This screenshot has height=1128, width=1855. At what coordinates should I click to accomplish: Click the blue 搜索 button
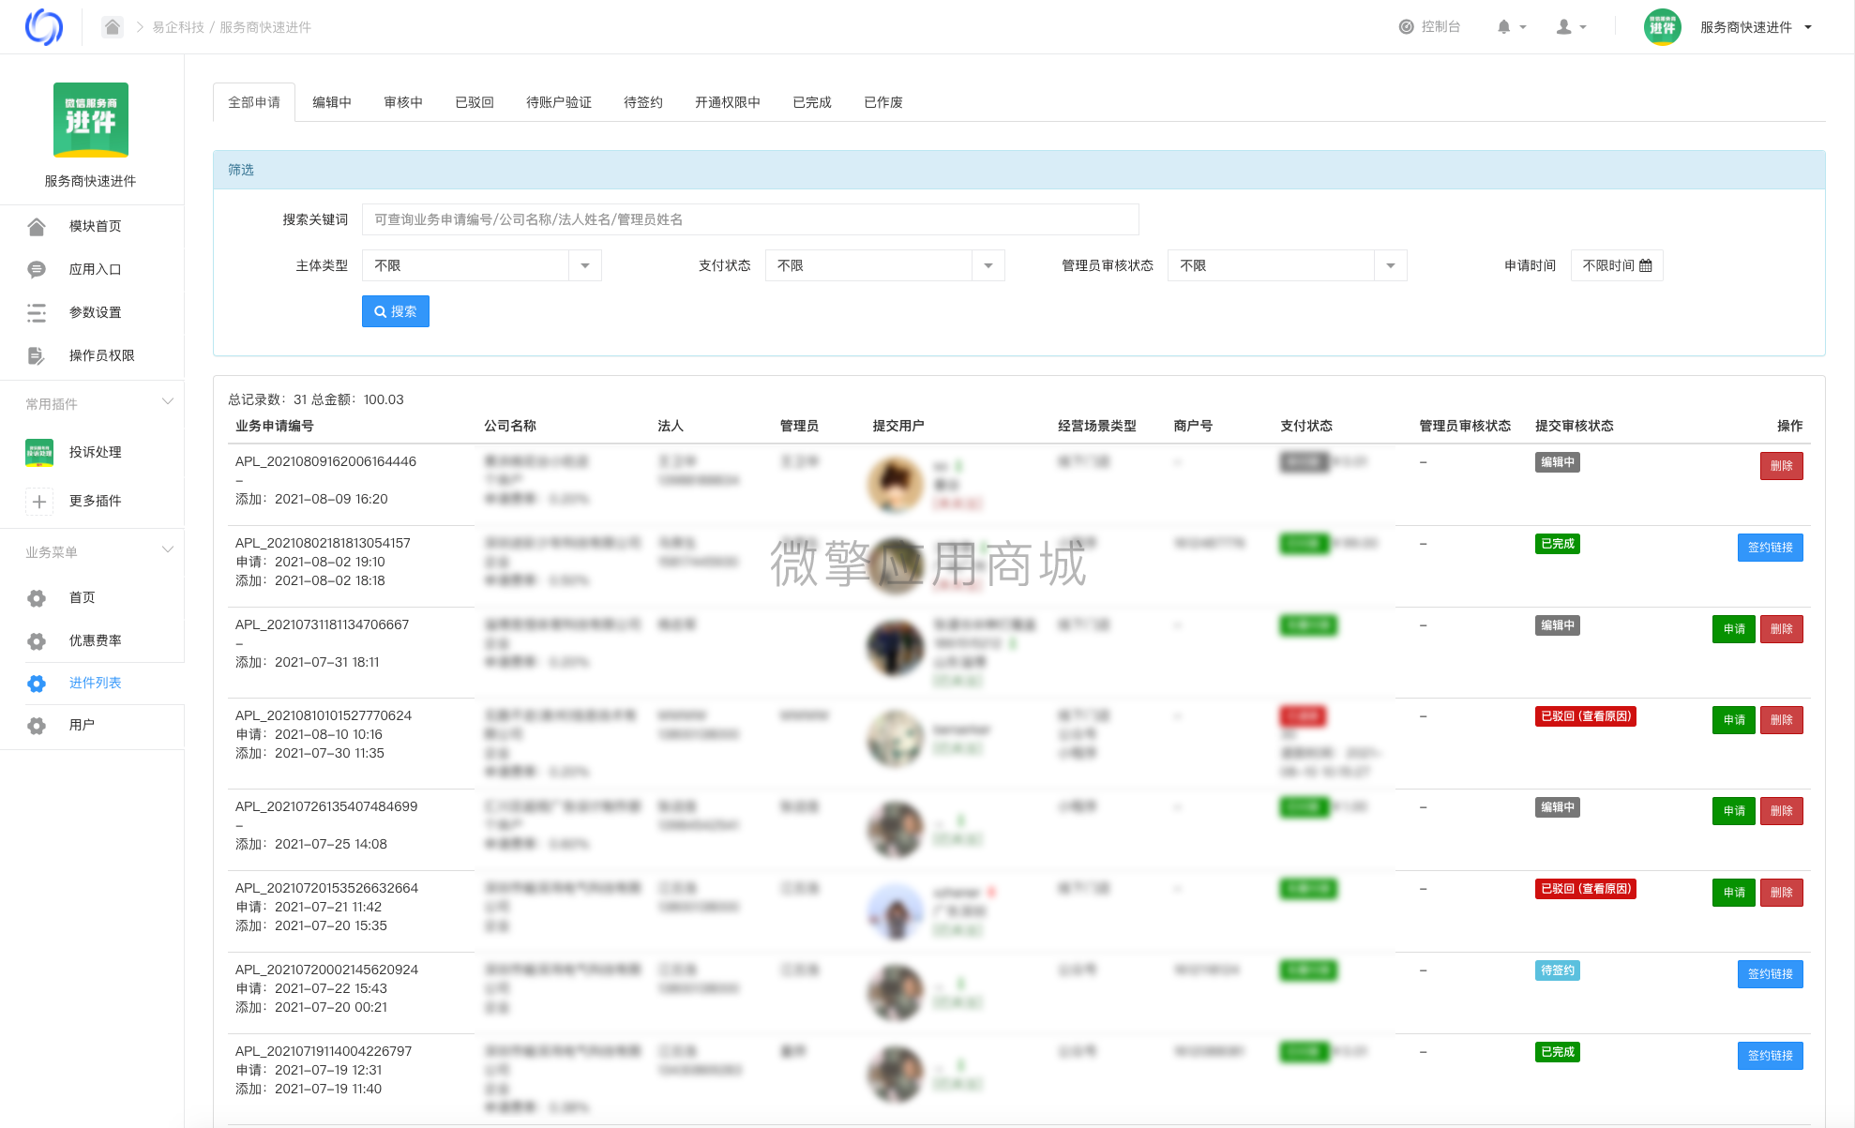coord(396,311)
